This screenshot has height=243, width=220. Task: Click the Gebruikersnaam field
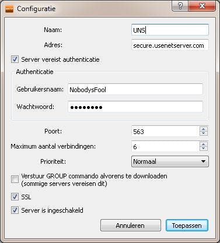click(x=135, y=89)
